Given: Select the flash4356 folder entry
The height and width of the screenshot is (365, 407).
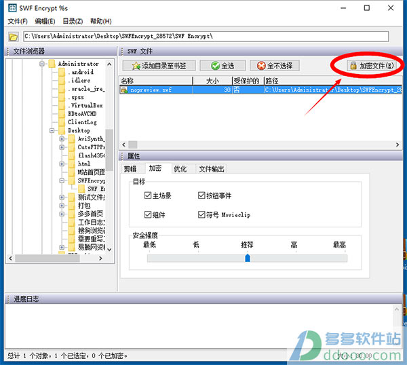Looking at the screenshot, I should [92, 155].
